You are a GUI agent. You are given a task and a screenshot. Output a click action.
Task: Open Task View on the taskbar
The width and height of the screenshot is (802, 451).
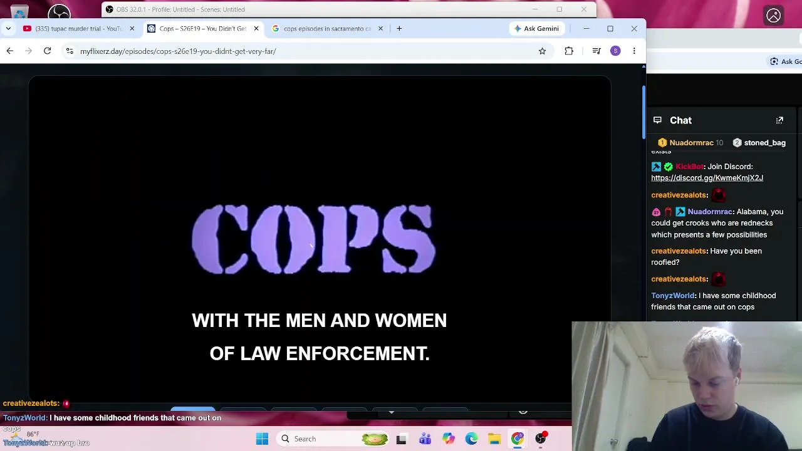(401, 438)
